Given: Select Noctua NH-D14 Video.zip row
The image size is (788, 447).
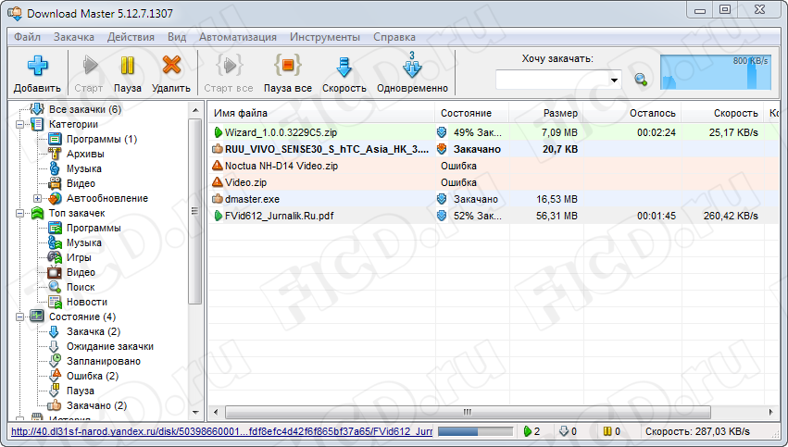Looking at the screenshot, I should pos(494,166).
